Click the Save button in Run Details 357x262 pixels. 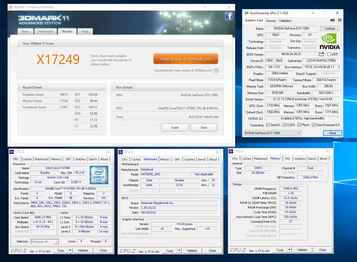coord(204,128)
